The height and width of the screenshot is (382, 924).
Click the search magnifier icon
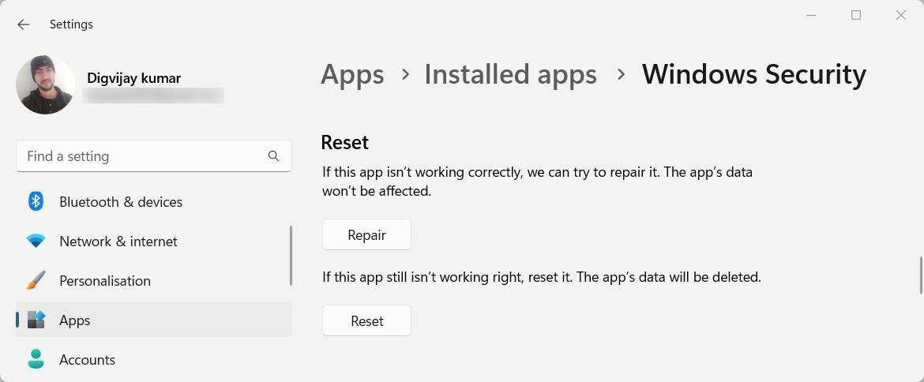click(273, 156)
